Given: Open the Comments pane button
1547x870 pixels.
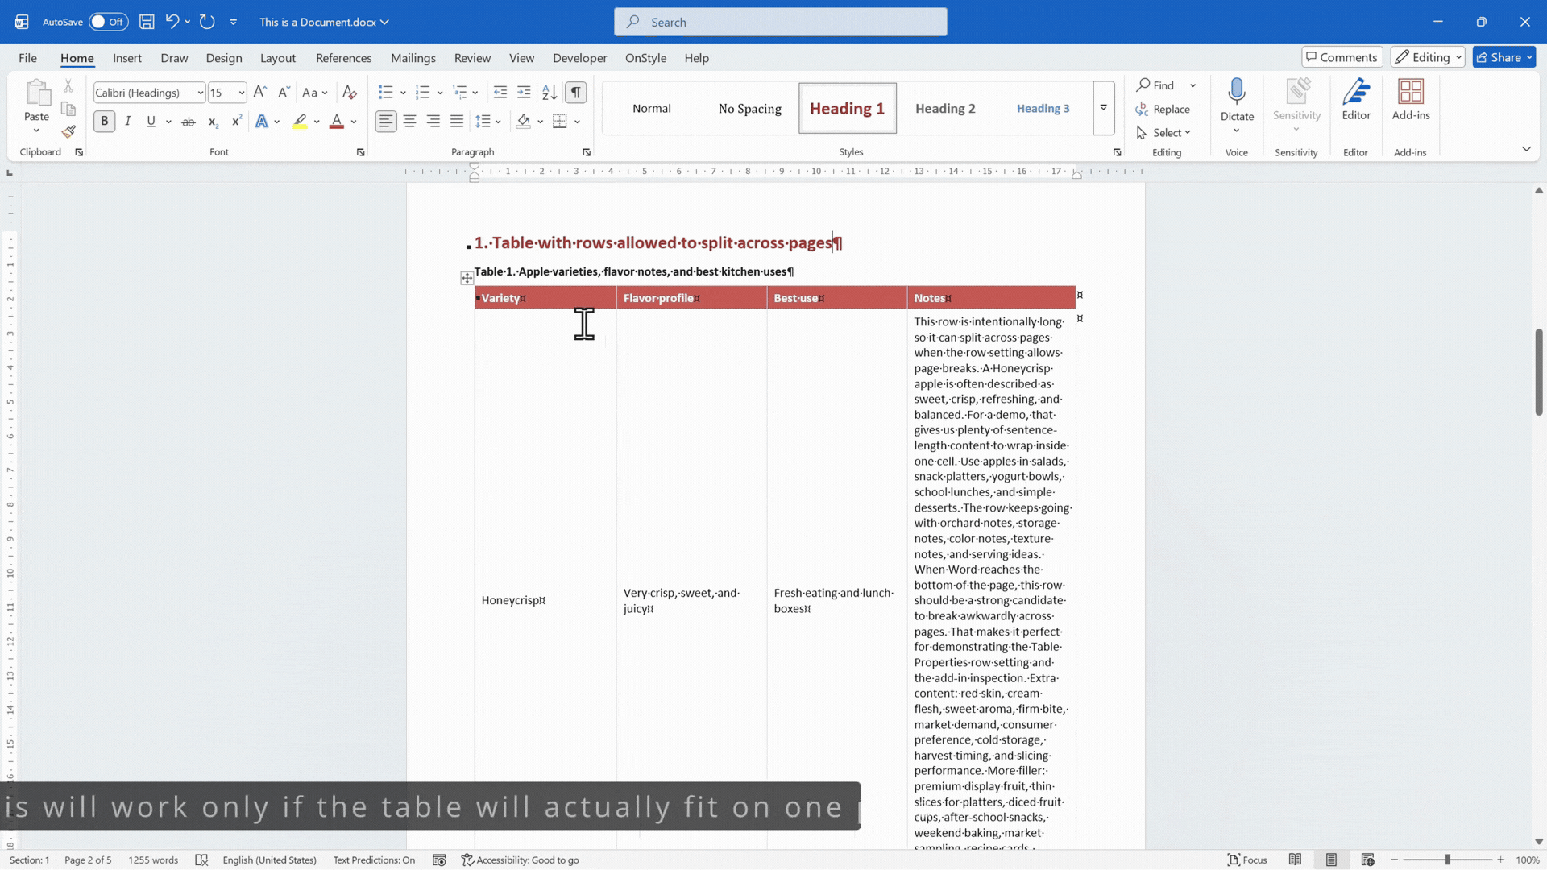Looking at the screenshot, I should [x=1342, y=57].
